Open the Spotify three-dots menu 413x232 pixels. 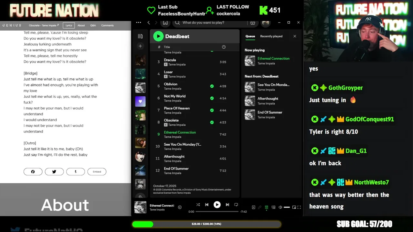point(138,23)
